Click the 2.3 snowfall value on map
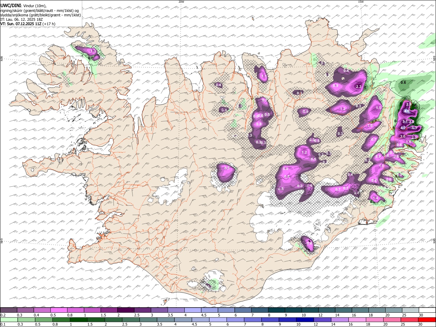Viewport: 436px width, 327px height. pos(358,87)
